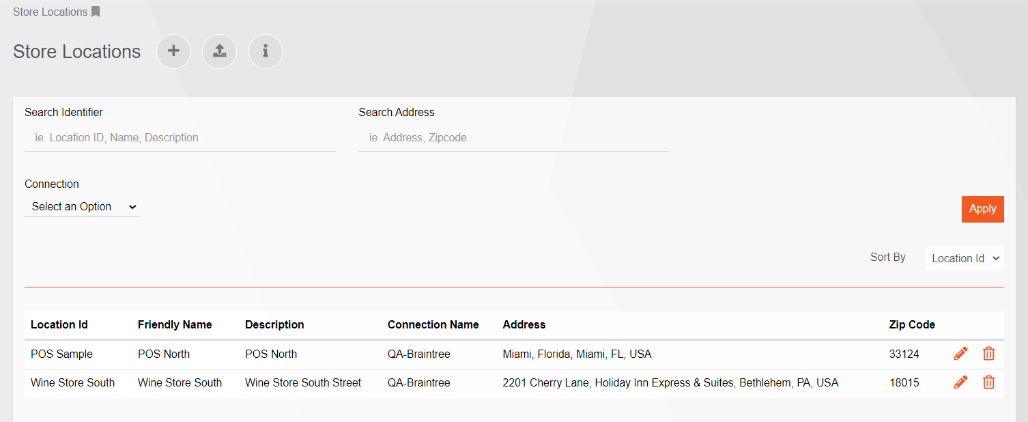This screenshot has height=422, width=1028.
Task: Select the Miami, Florida address cell
Action: pyautogui.click(x=577, y=354)
